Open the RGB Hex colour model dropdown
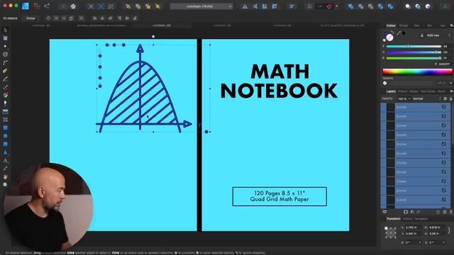Screen dimensions: 454x255 click(435, 35)
